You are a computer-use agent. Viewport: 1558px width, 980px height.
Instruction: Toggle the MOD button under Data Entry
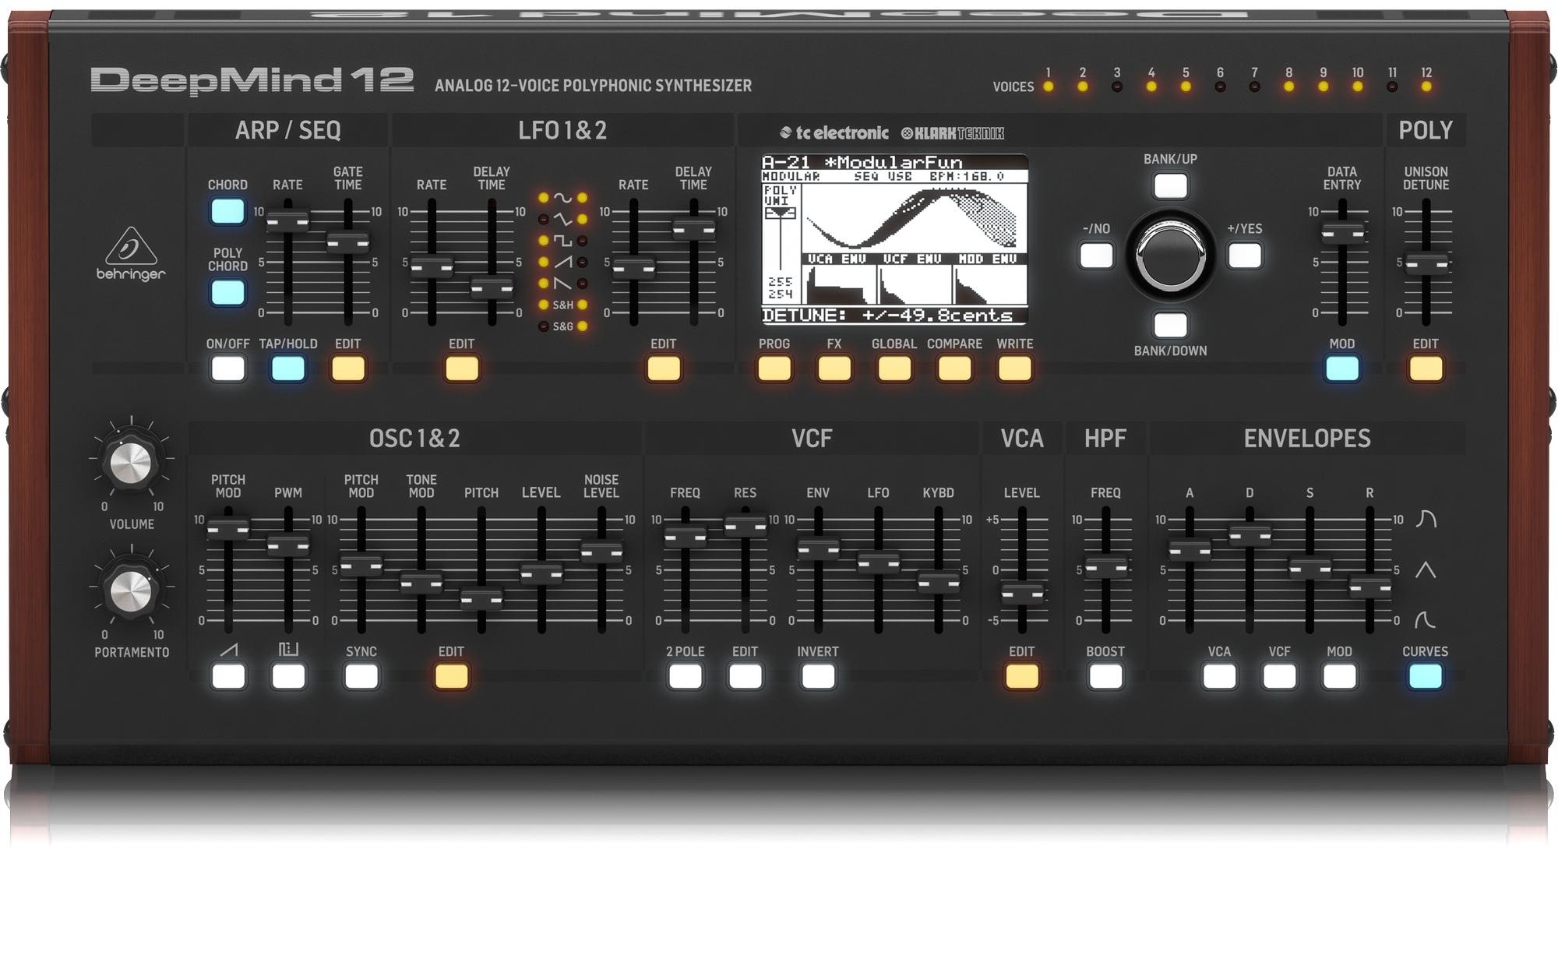pyautogui.click(x=1341, y=368)
